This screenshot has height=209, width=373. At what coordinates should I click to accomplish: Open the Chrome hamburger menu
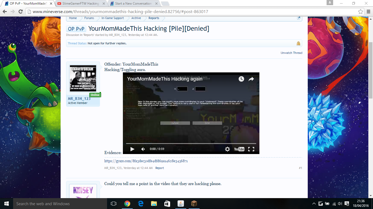click(368, 12)
